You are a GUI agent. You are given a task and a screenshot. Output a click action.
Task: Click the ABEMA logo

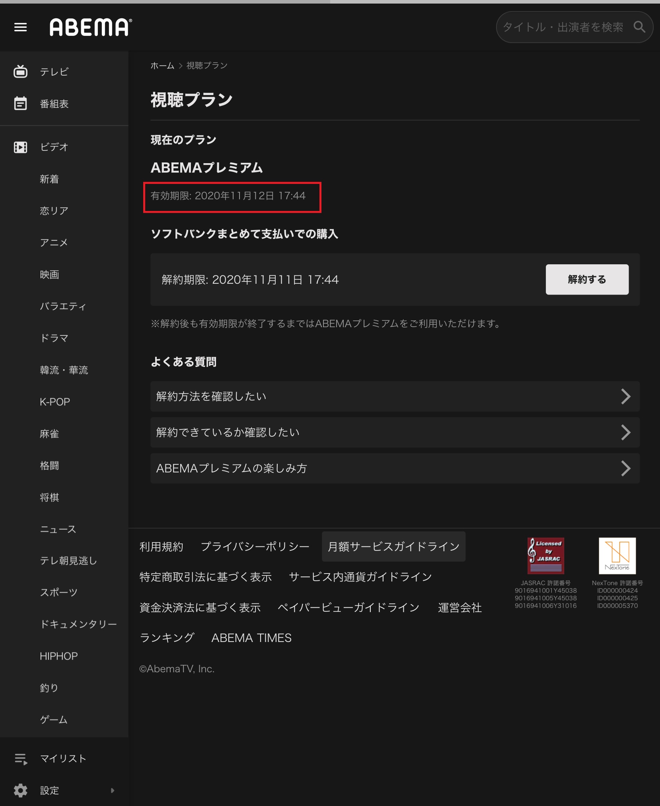[x=91, y=27]
